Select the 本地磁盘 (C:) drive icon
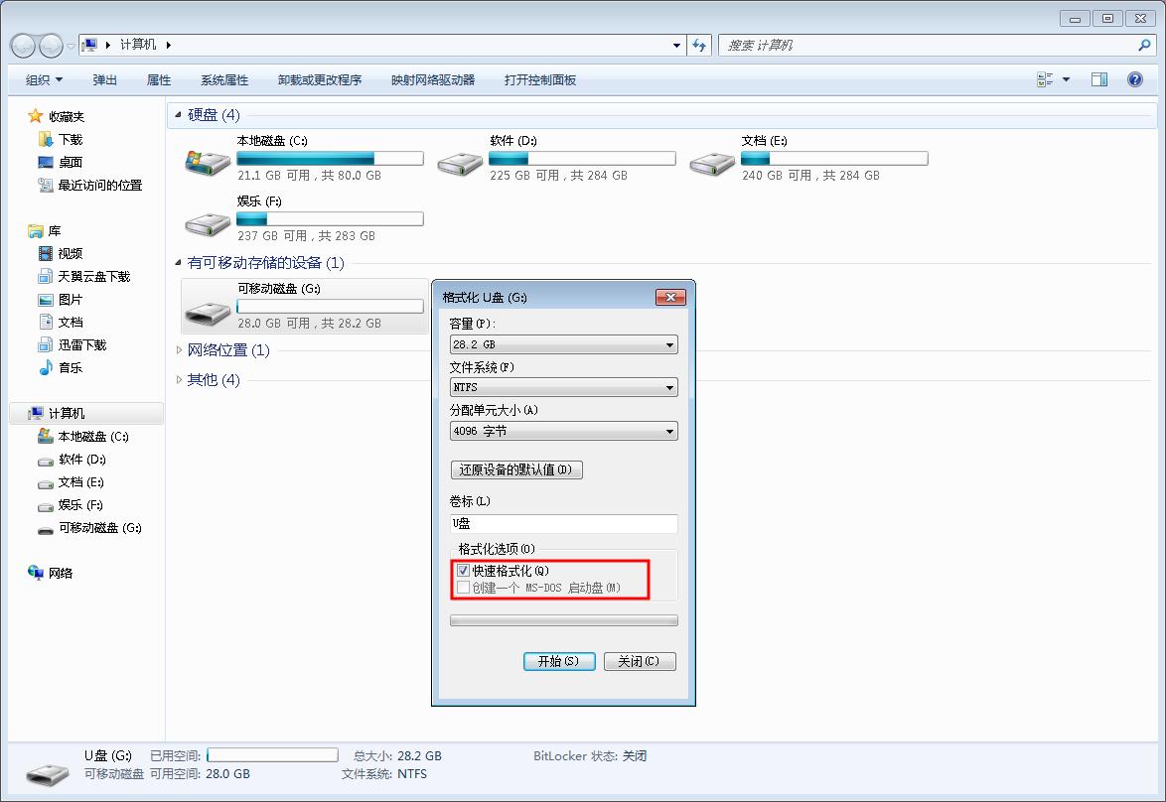This screenshot has width=1166, height=802. coord(206,162)
